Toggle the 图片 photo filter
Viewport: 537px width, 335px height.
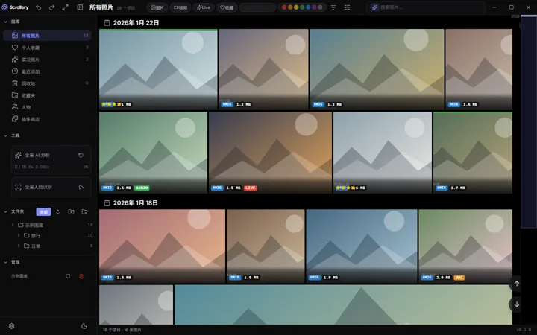(x=157, y=7)
